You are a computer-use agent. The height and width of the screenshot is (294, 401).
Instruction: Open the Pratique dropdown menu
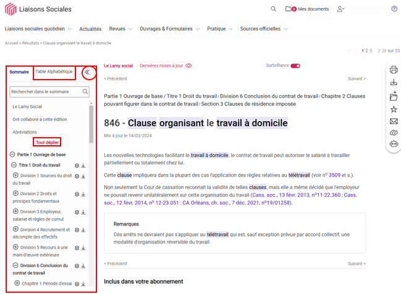pos(220,29)
